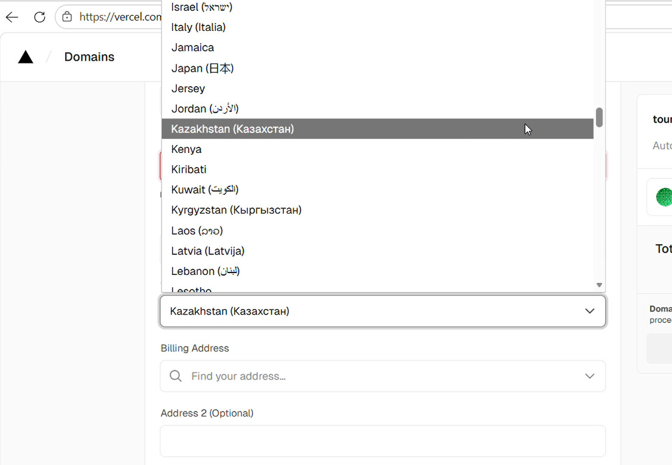Select Israel from the country list

pos(378,7)
